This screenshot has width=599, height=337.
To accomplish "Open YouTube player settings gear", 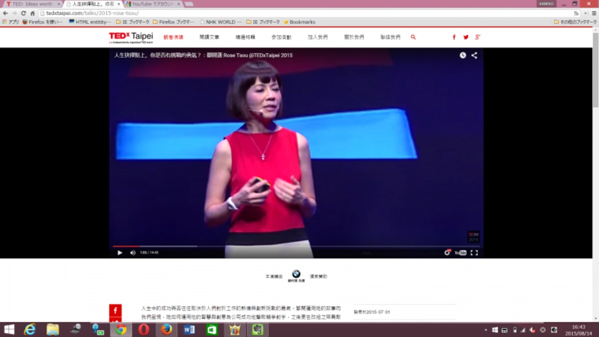I will (447, 253).
